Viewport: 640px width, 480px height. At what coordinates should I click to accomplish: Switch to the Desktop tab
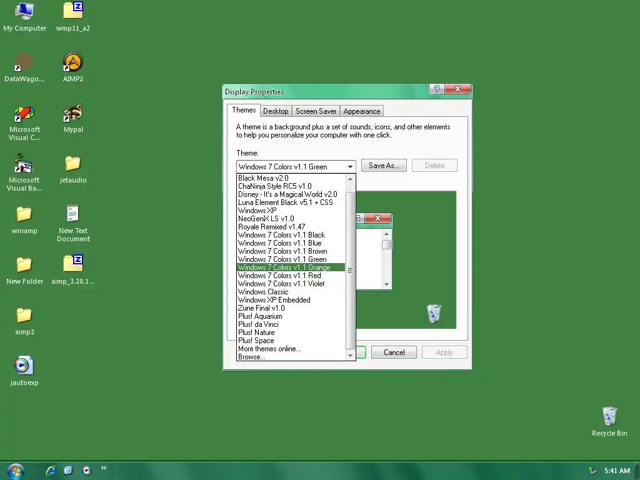tap(276, 111)
